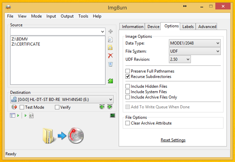
Task: Switch to the Advanced tab
Action: (207, 27)
